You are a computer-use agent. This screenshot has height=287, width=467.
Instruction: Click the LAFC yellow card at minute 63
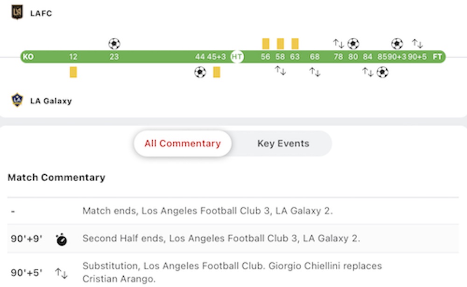tap(295, 44)
